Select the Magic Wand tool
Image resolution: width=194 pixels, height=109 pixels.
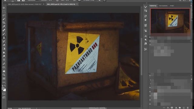tap(4, 19)
